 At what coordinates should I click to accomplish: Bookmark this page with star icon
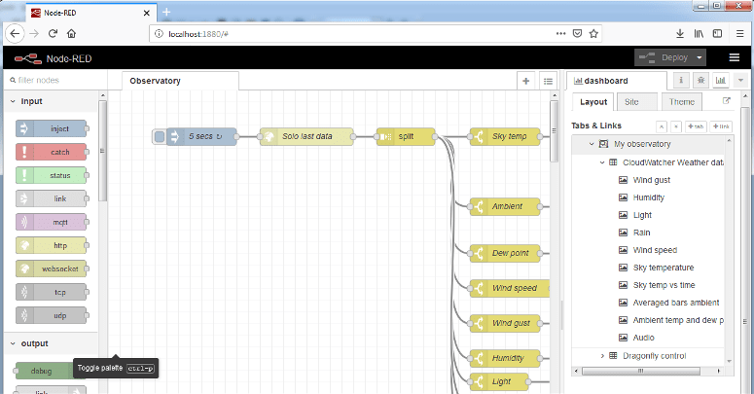coord(594,32)
